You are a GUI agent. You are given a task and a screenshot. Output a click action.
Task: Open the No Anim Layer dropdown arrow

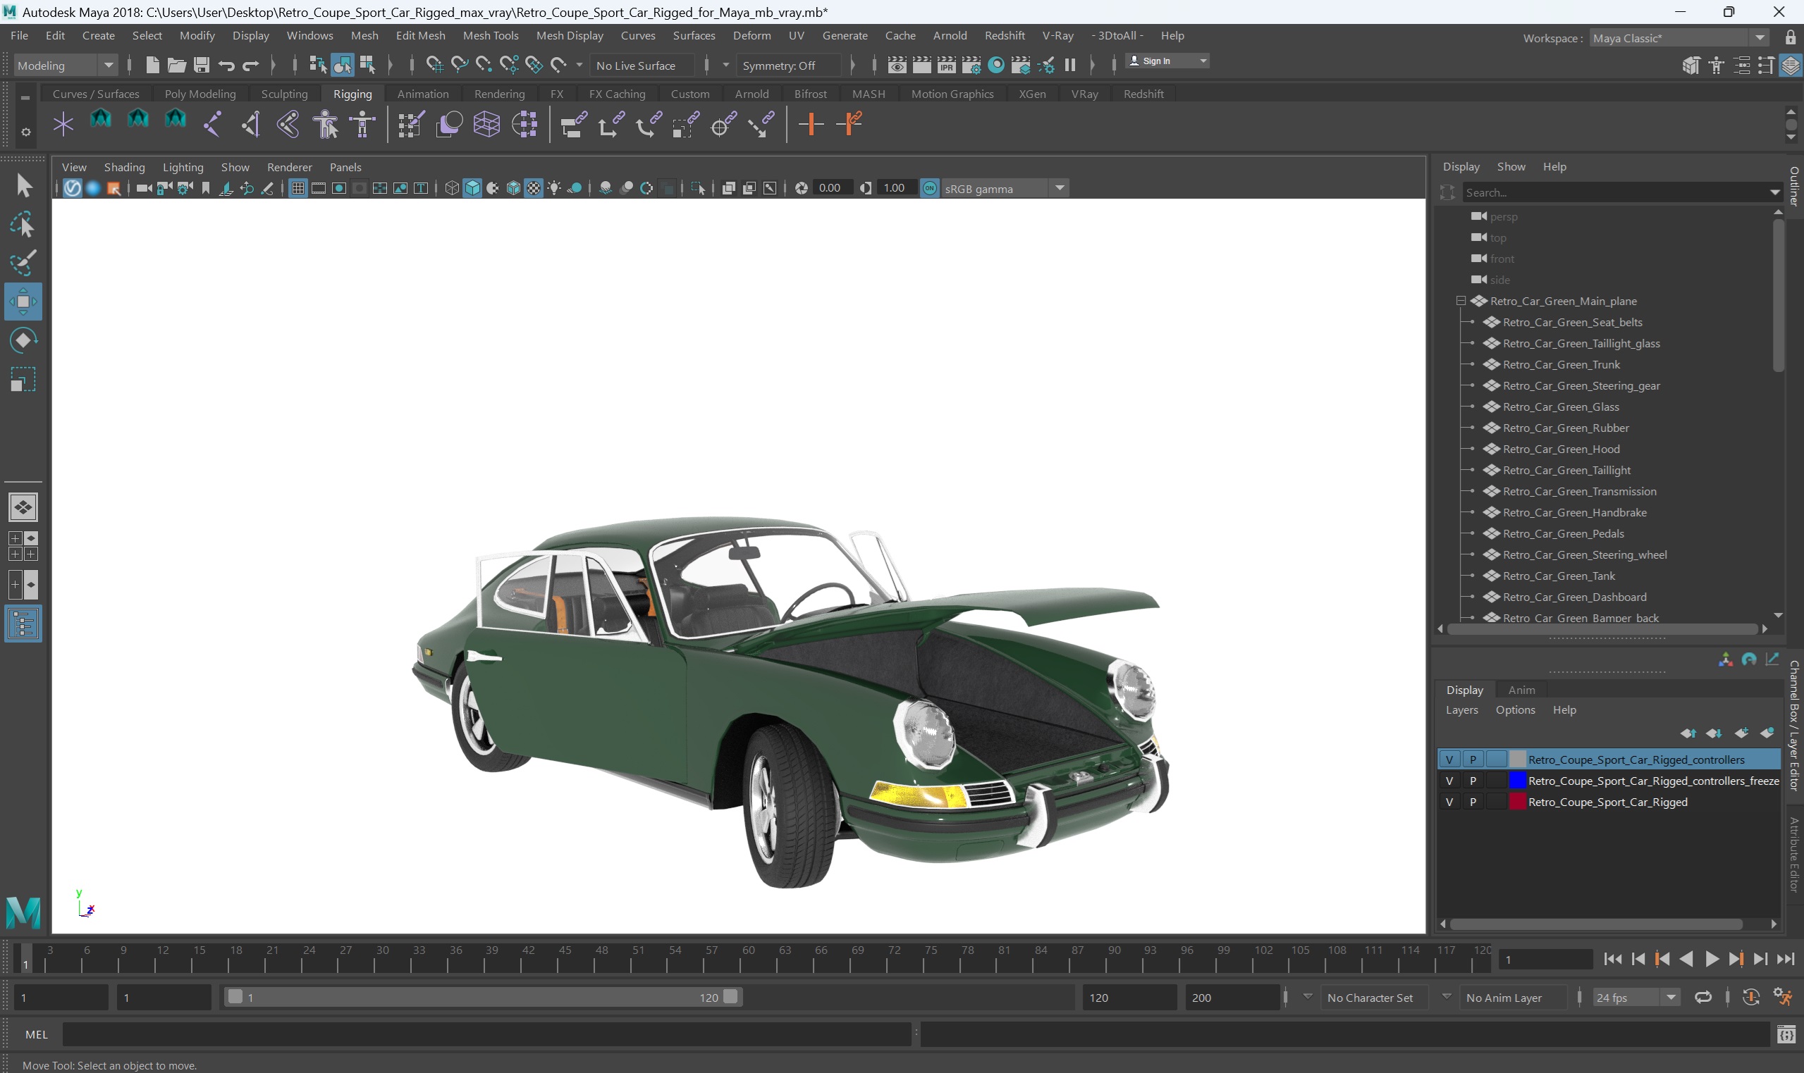coord(1446,996)
